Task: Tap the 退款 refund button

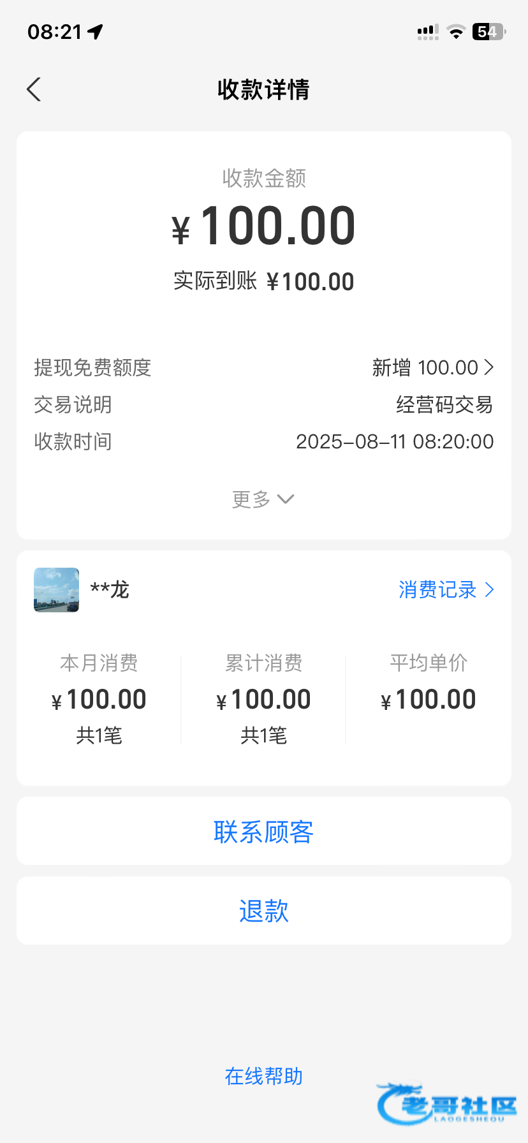Action: coord(263,911)
